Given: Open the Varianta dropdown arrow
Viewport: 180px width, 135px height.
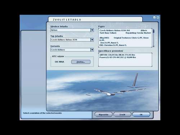Looking at the screenshot, I should point(92,50).
